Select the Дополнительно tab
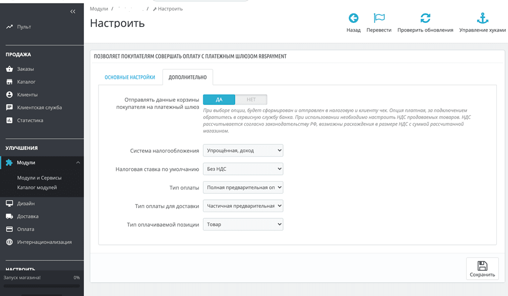Image resolution: width=508 pixels, height=296 pixels. [188, 77]
